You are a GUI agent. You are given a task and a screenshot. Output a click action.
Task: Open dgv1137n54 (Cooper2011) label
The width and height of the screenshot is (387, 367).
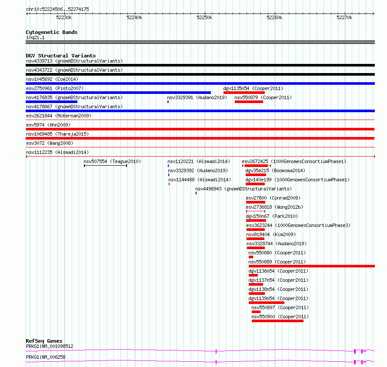278,280
